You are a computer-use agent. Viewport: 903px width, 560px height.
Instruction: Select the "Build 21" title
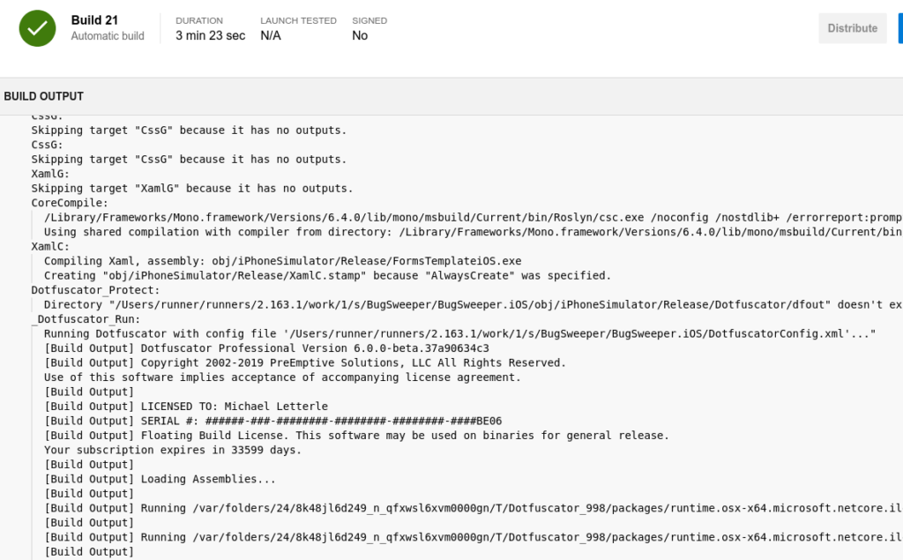(x=94, y=20)
